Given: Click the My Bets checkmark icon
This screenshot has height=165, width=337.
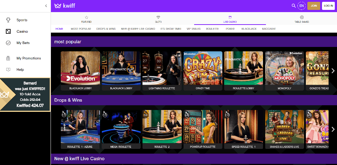Looking at the screenshot, I should click(x=8, y=43).
